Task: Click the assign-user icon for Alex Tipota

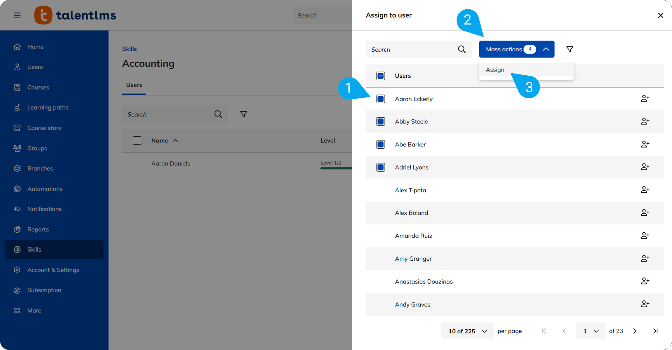Action: (645, 190)
